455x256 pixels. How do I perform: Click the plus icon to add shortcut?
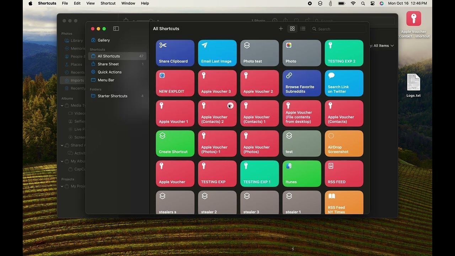tap(281, 29)
